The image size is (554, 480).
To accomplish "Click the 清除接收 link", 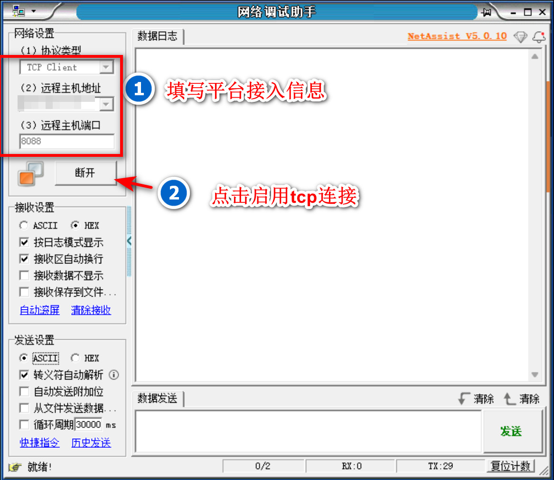I will 91,310.
